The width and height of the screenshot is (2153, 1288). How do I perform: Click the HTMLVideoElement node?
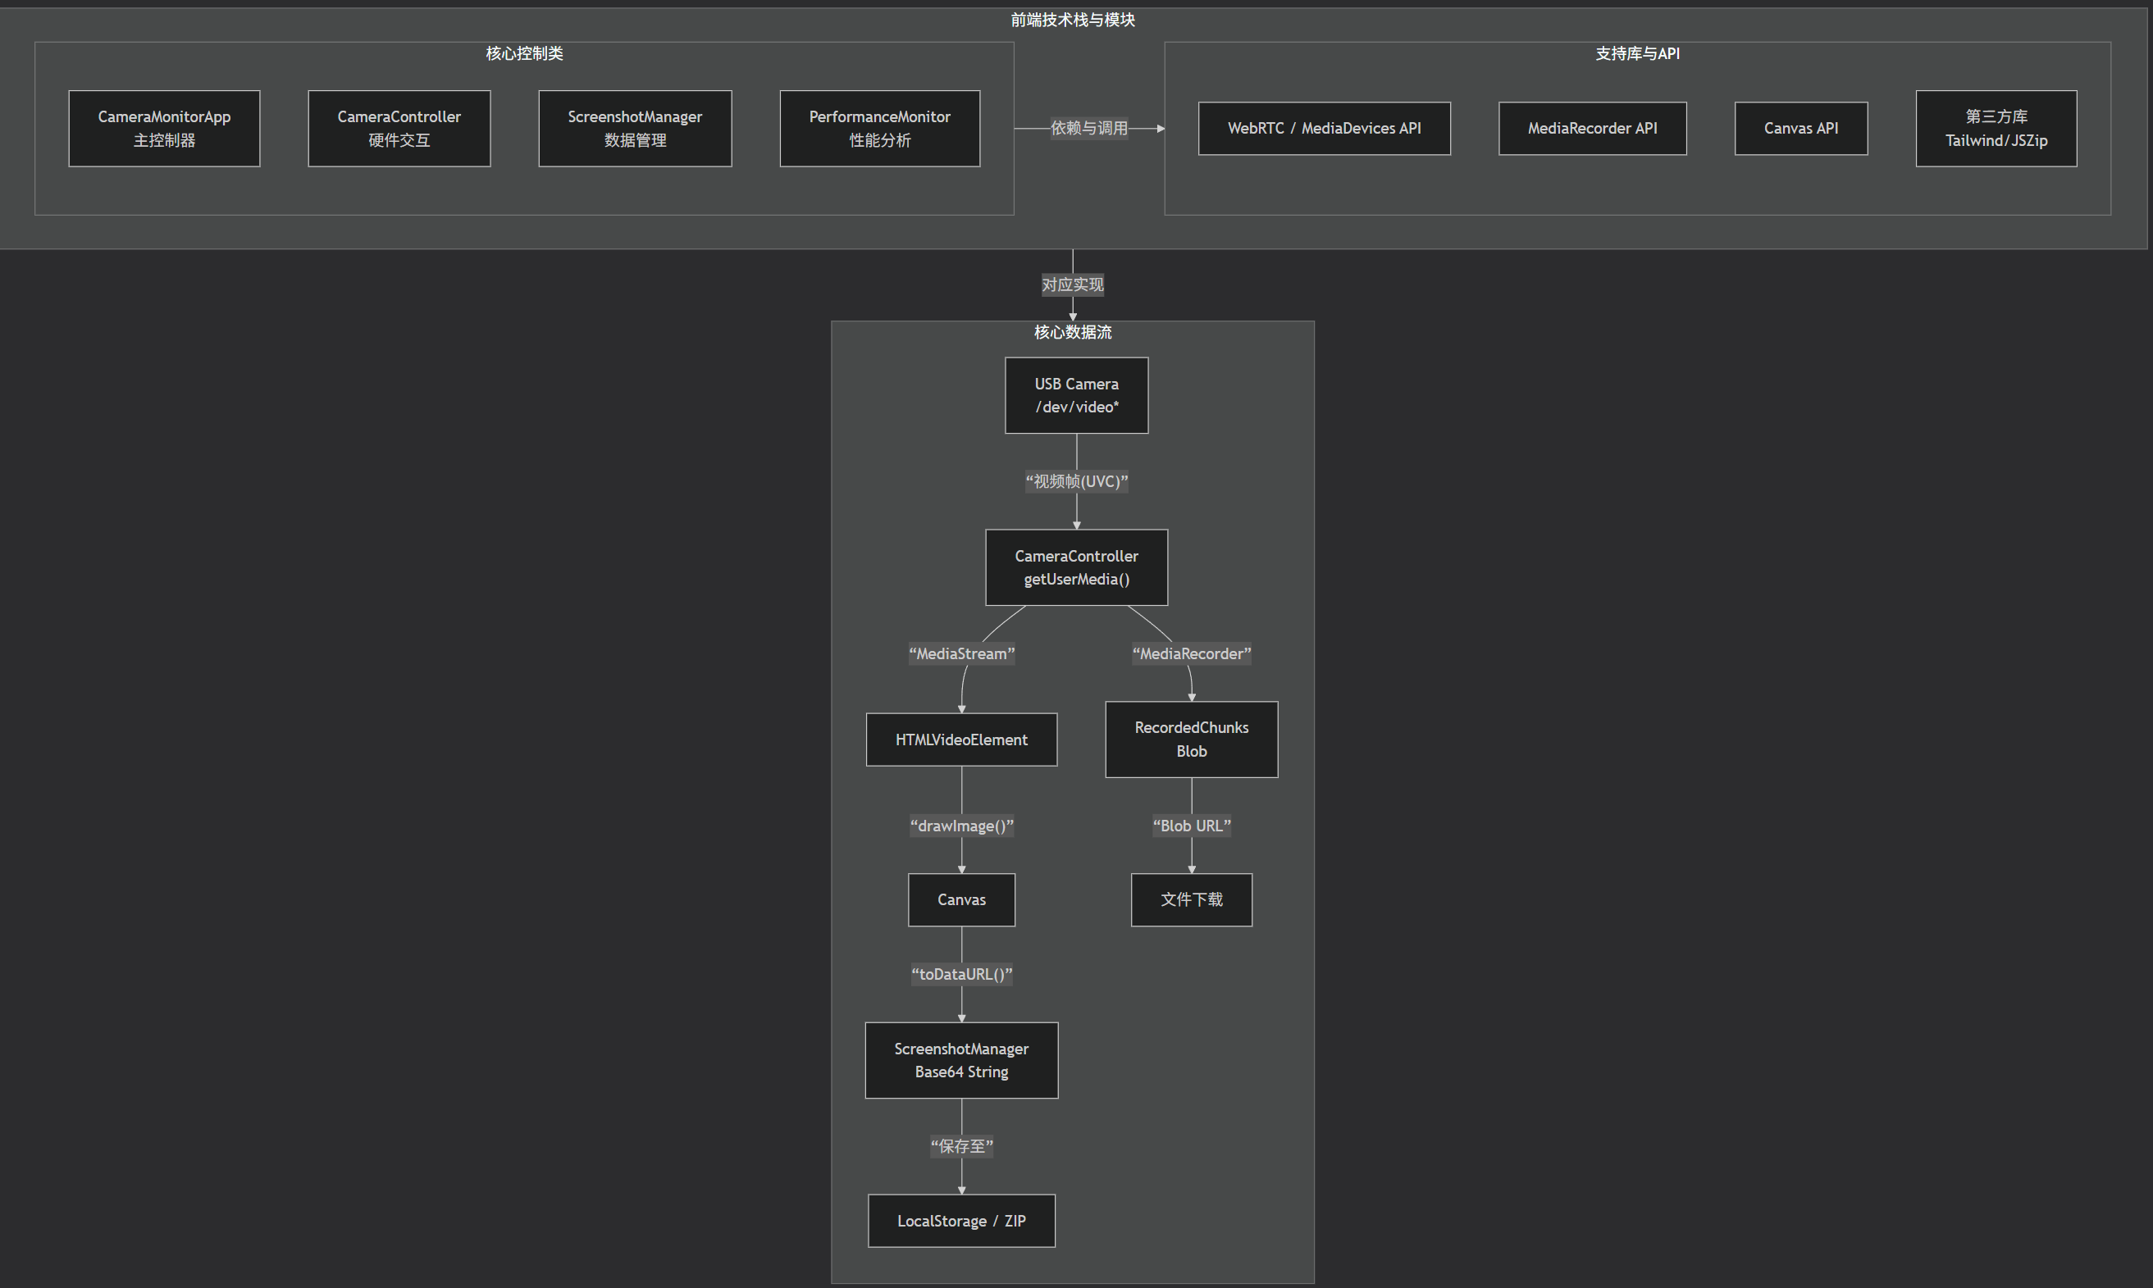click(961, 740)
